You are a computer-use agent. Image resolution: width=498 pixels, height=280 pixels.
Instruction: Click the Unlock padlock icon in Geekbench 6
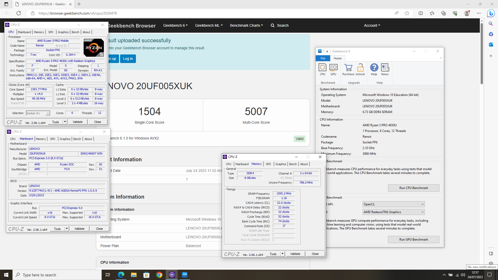[360, 69]
